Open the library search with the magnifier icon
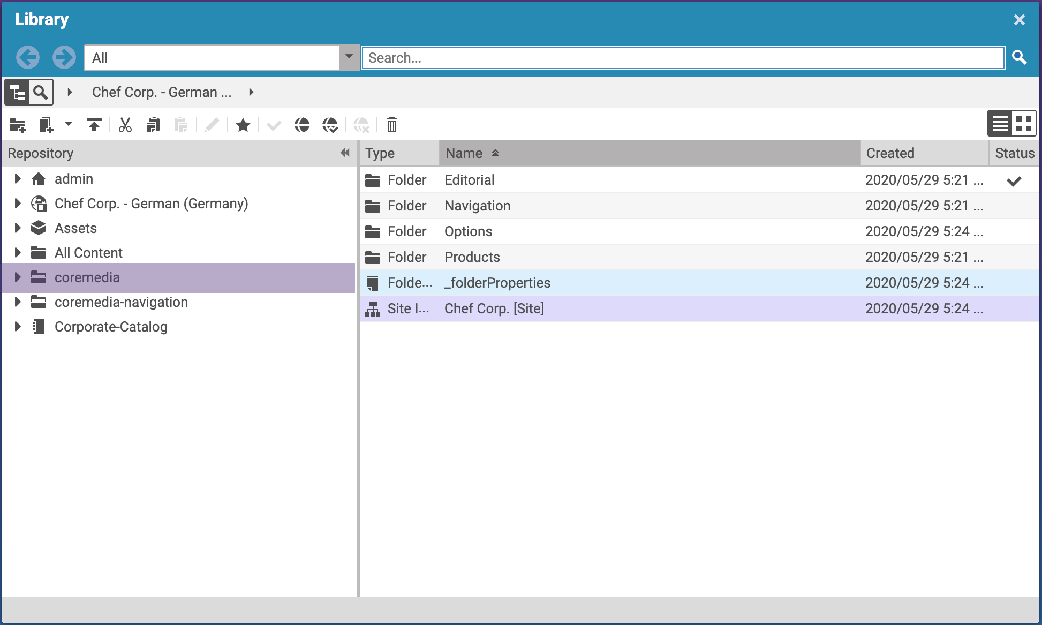 [41, 92]
